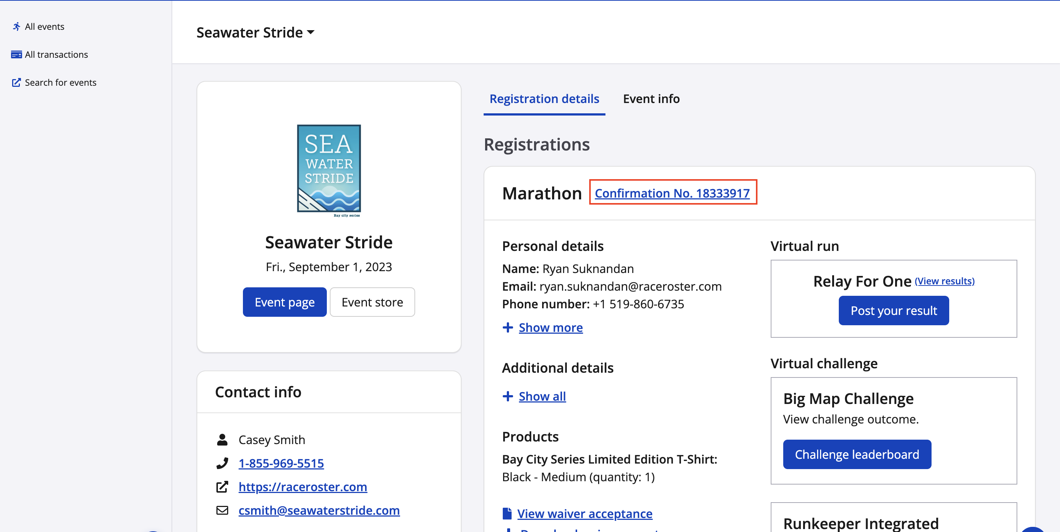
Task: Click the phone icon in Contact info
Action: coord(222,463)
